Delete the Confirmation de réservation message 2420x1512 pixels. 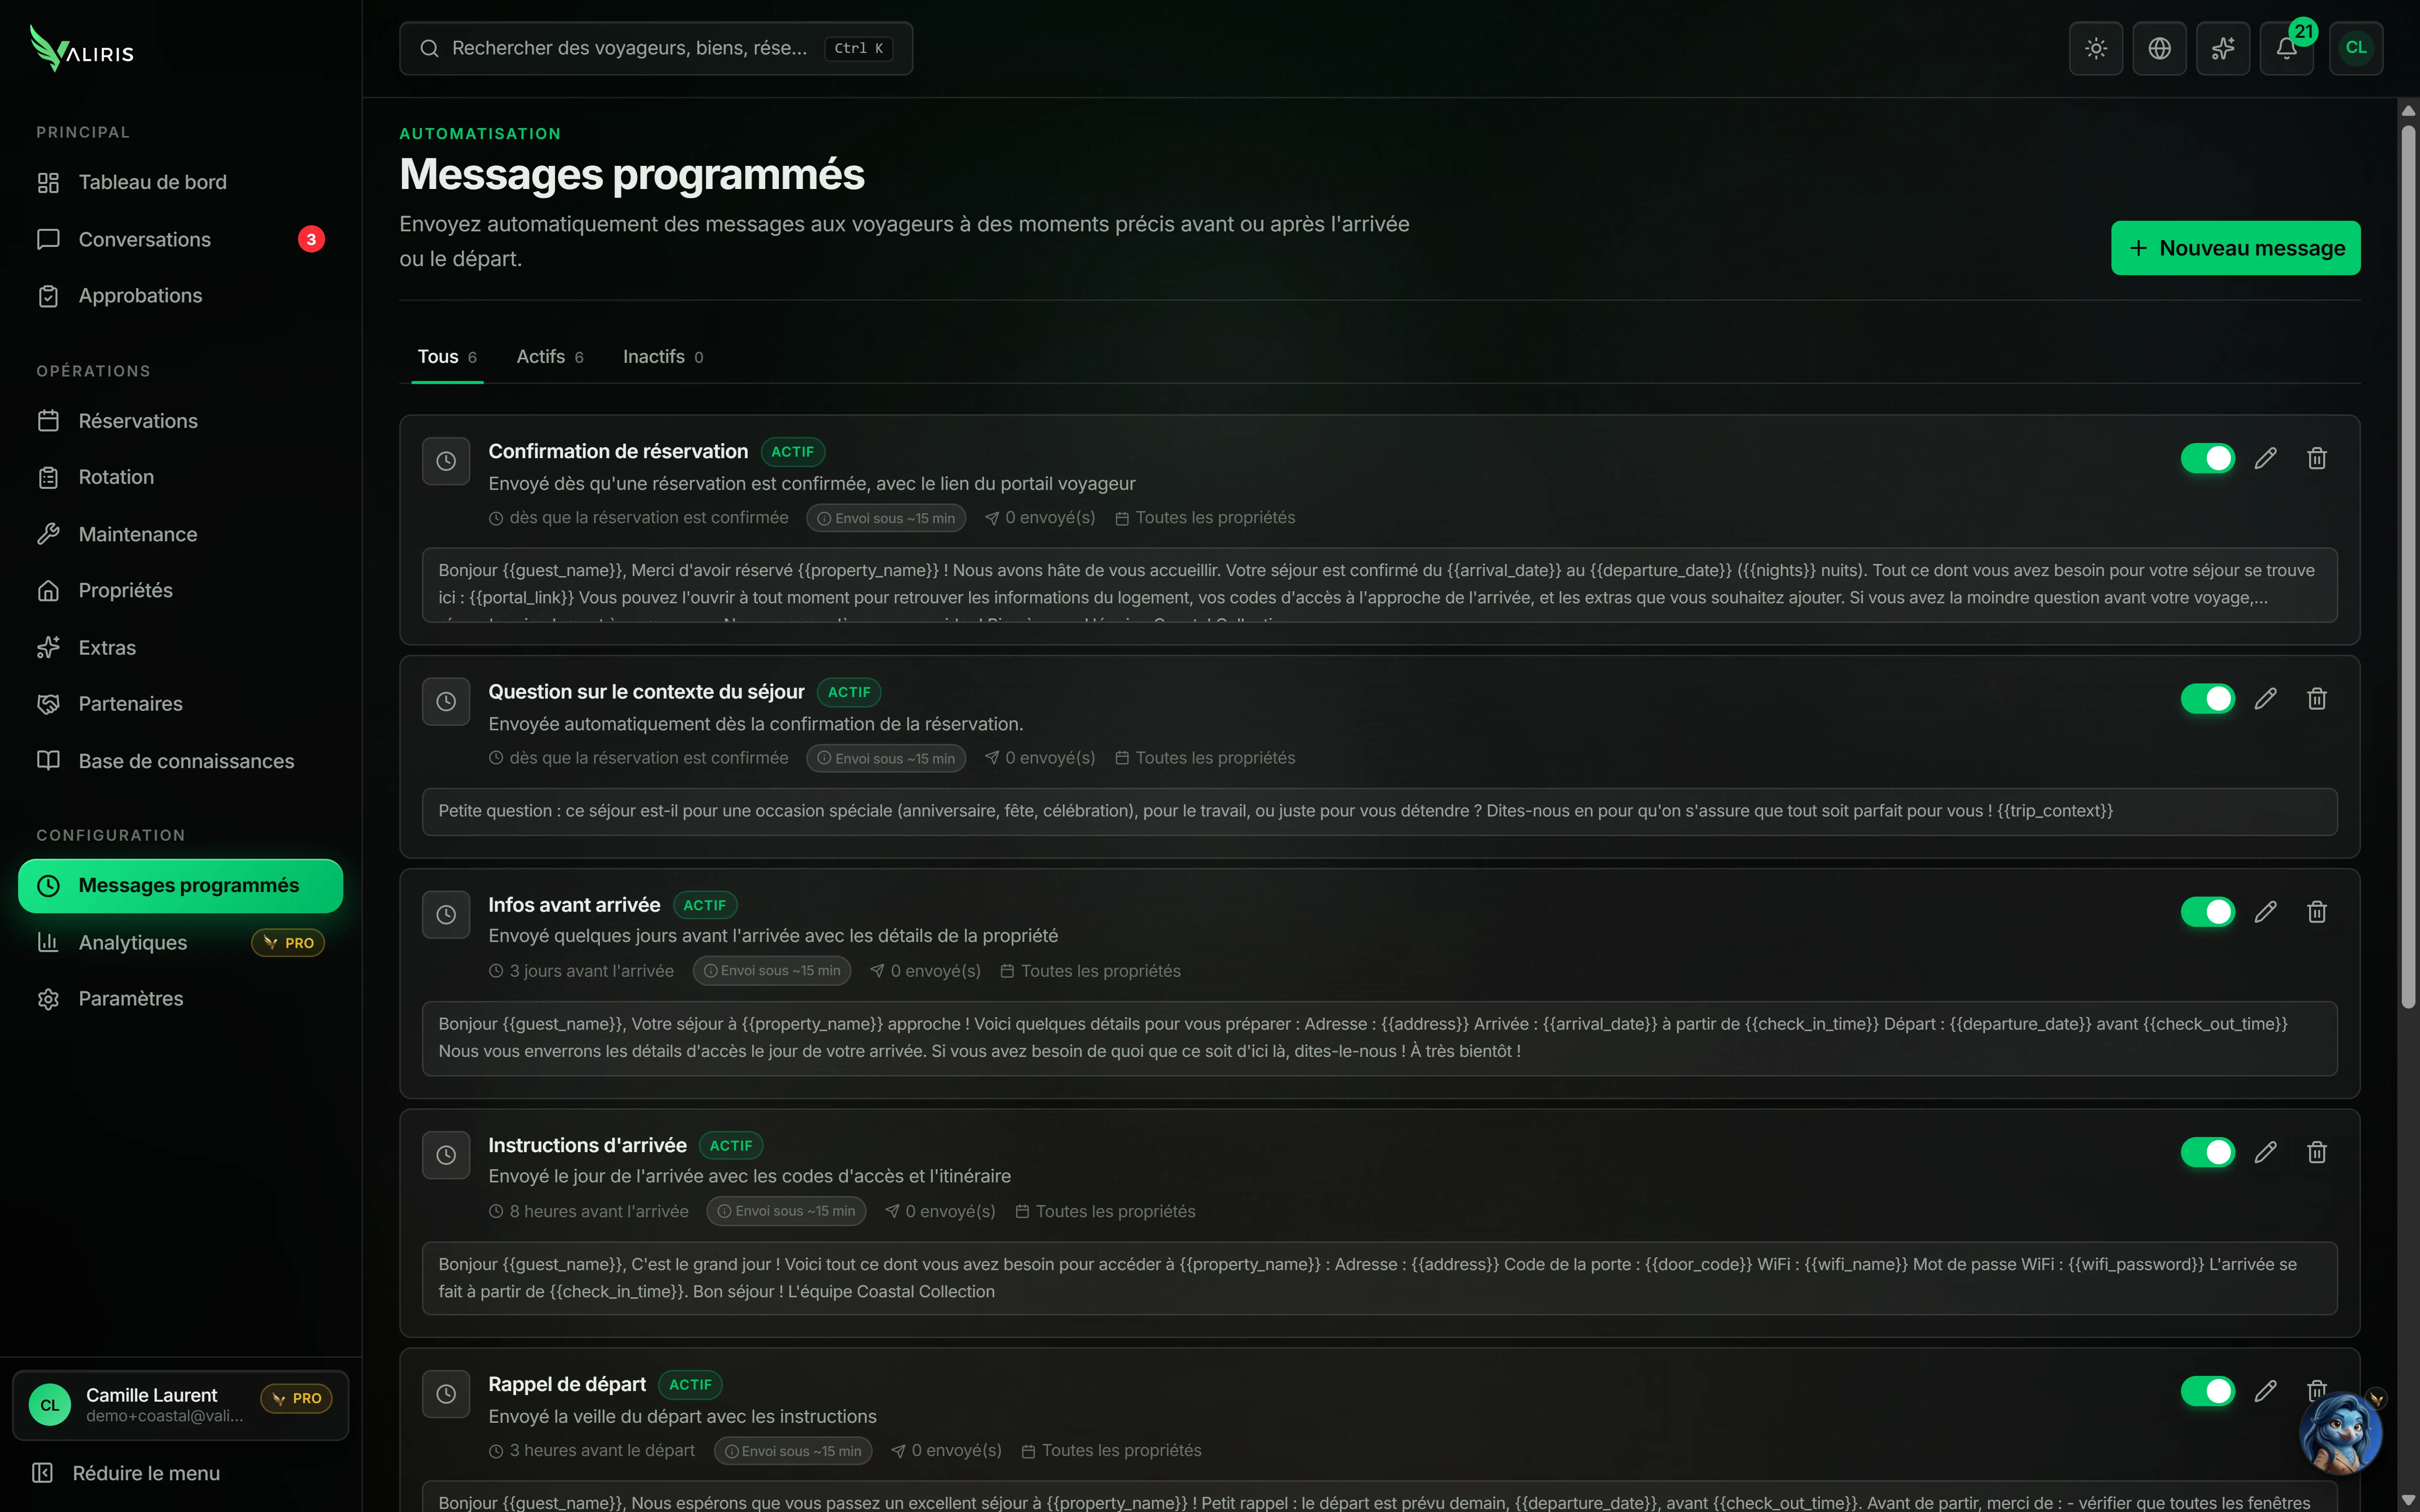click(2317, 458)
